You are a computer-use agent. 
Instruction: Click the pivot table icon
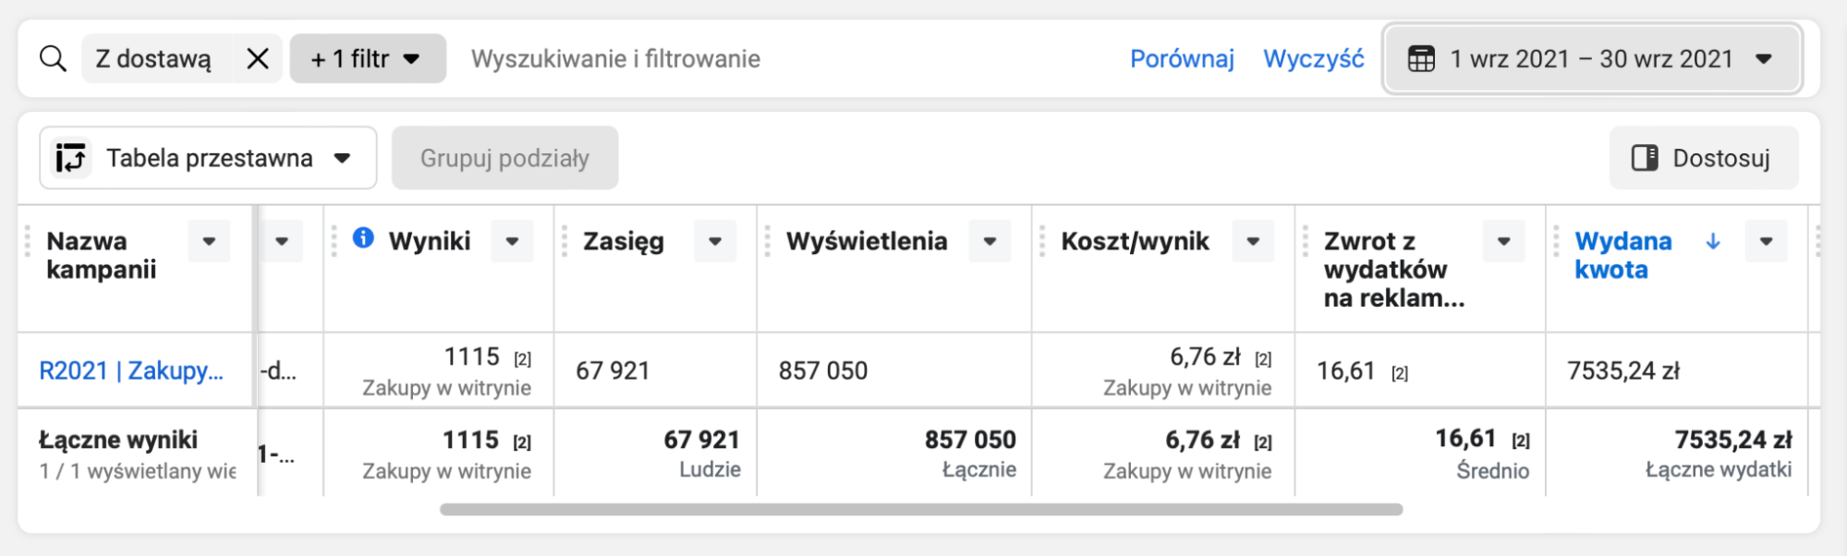click(x=71, y=158)
